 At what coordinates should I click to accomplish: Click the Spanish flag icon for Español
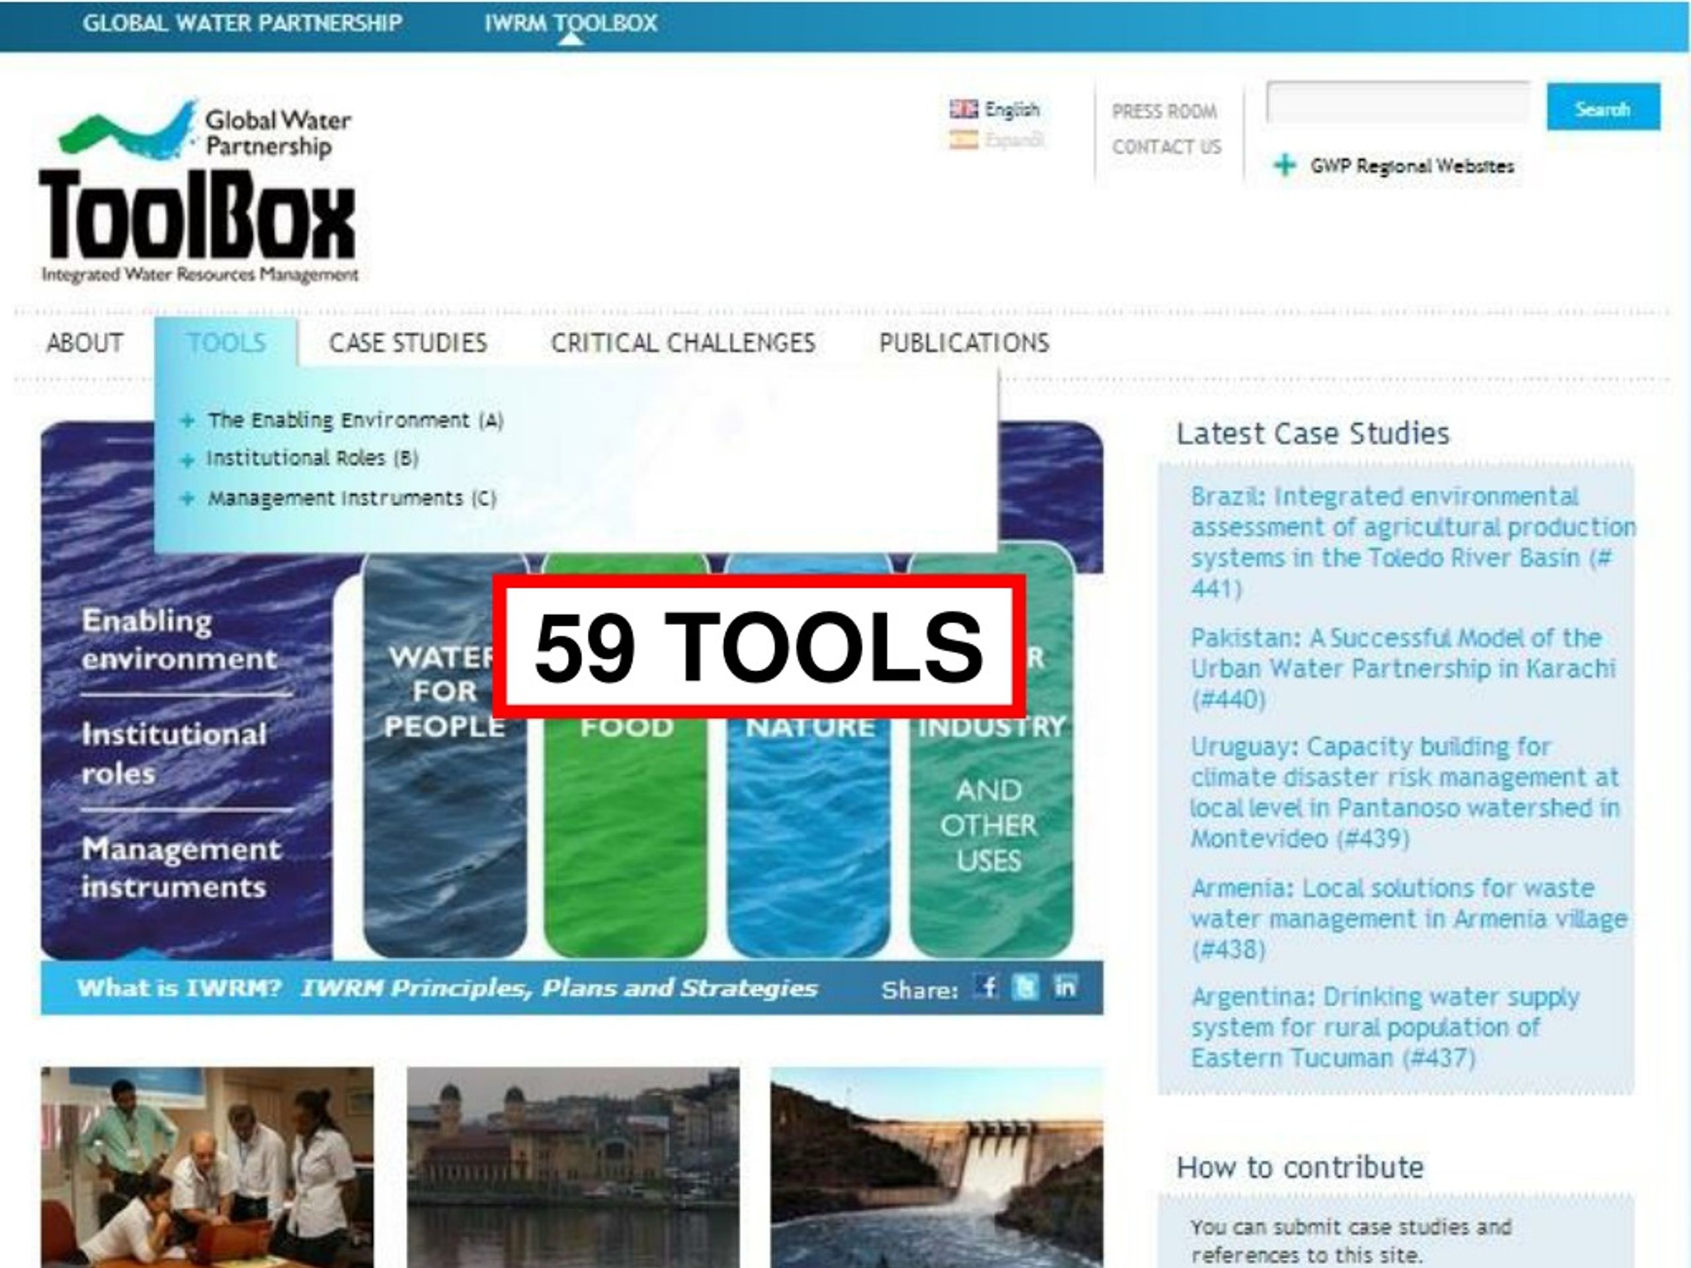(x=963, y=140)
